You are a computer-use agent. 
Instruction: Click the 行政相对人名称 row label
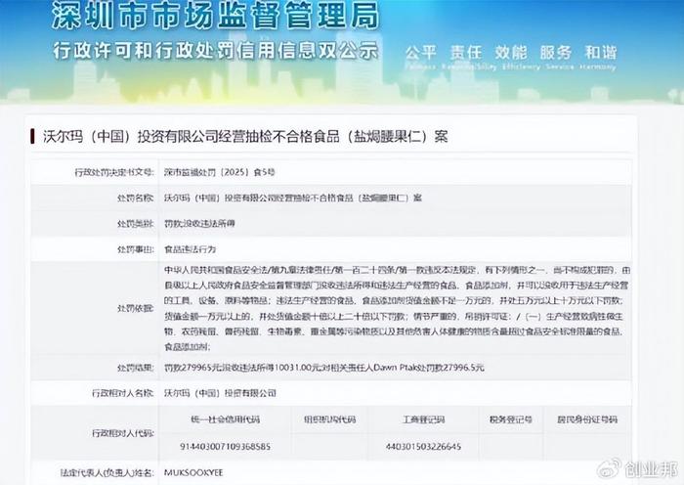click(x=122, y=393)
